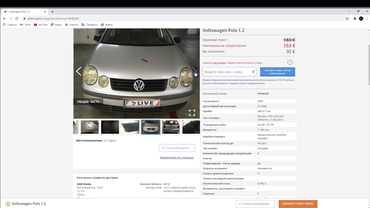370x208 pixels.
Task: Click the EURO 3 ecological class value
Action: tap(262, 183)
